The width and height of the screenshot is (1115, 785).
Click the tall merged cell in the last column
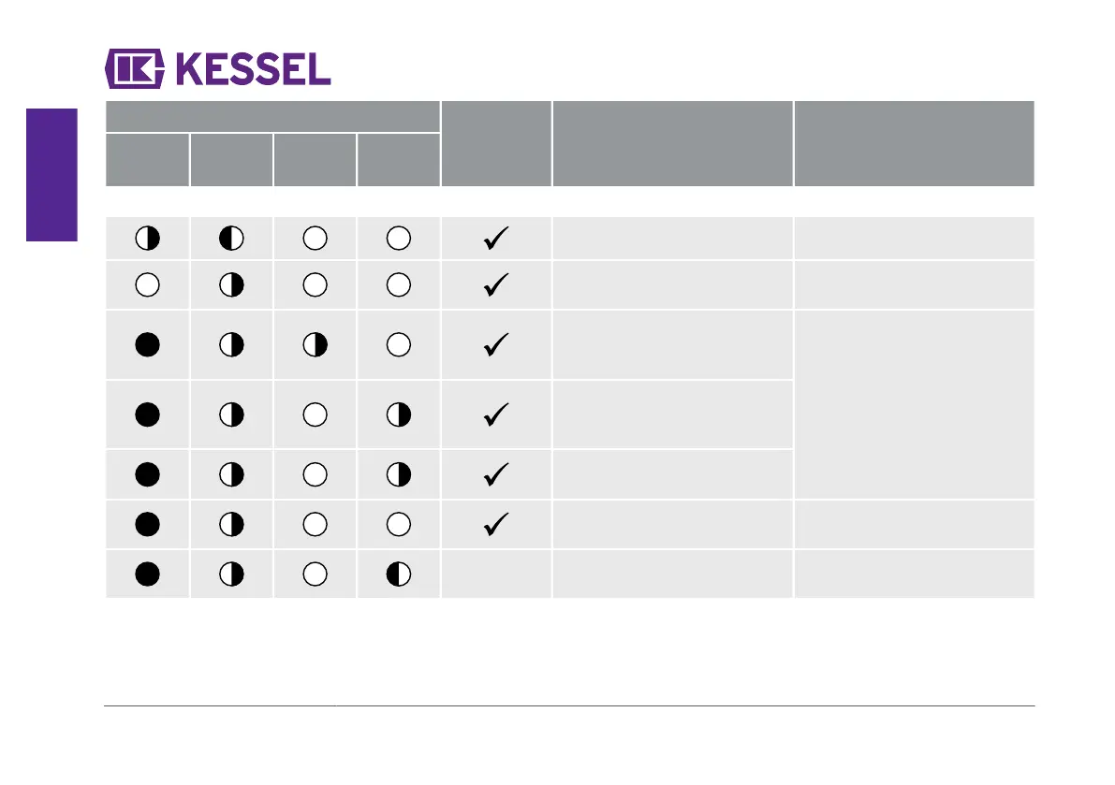click(x=915, y=404)
